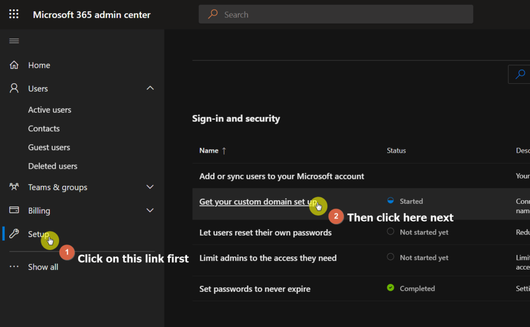Viewport: 530px width, 327px height.
Task: Click the Started status text
Action: click(x=411, y=201)
